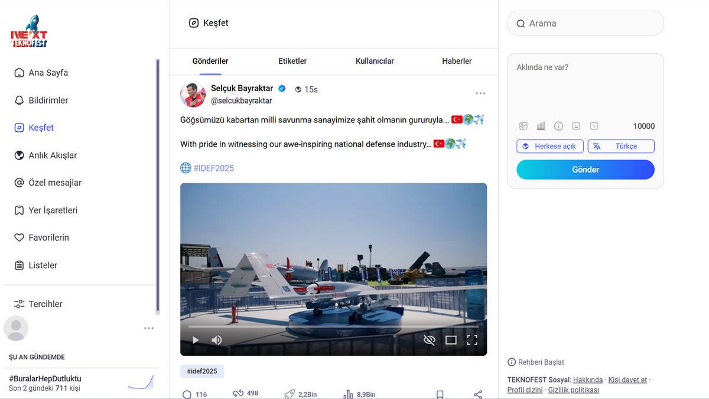The image size is (709, 399).
Task: Schedule the post using the clock icon
Action: (594, 125)
